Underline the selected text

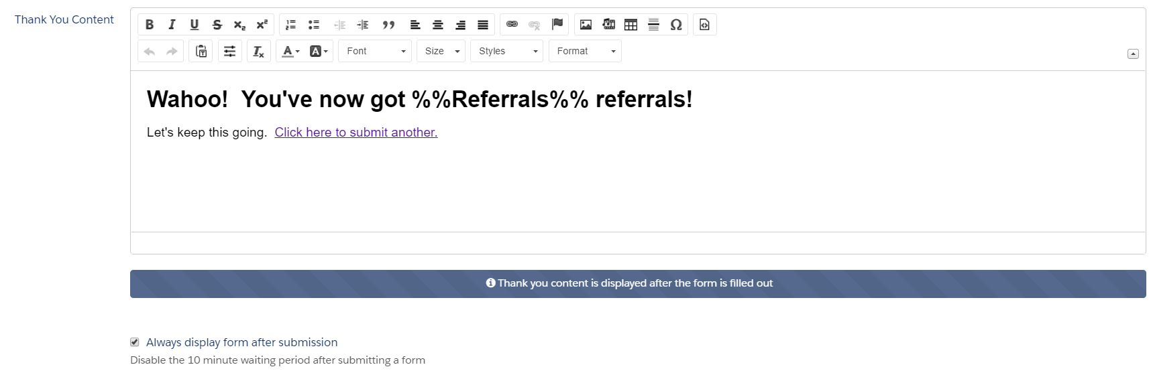[195, 25]
